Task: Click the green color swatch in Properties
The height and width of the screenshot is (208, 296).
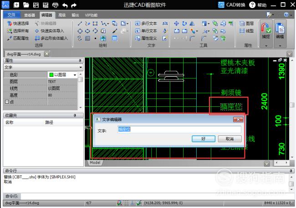Action: pos(51,75)
